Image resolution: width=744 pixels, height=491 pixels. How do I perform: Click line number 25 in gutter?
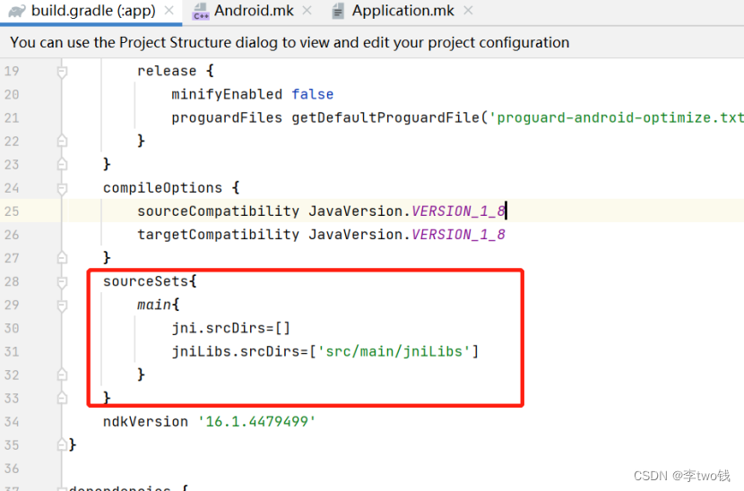[12, 211]
